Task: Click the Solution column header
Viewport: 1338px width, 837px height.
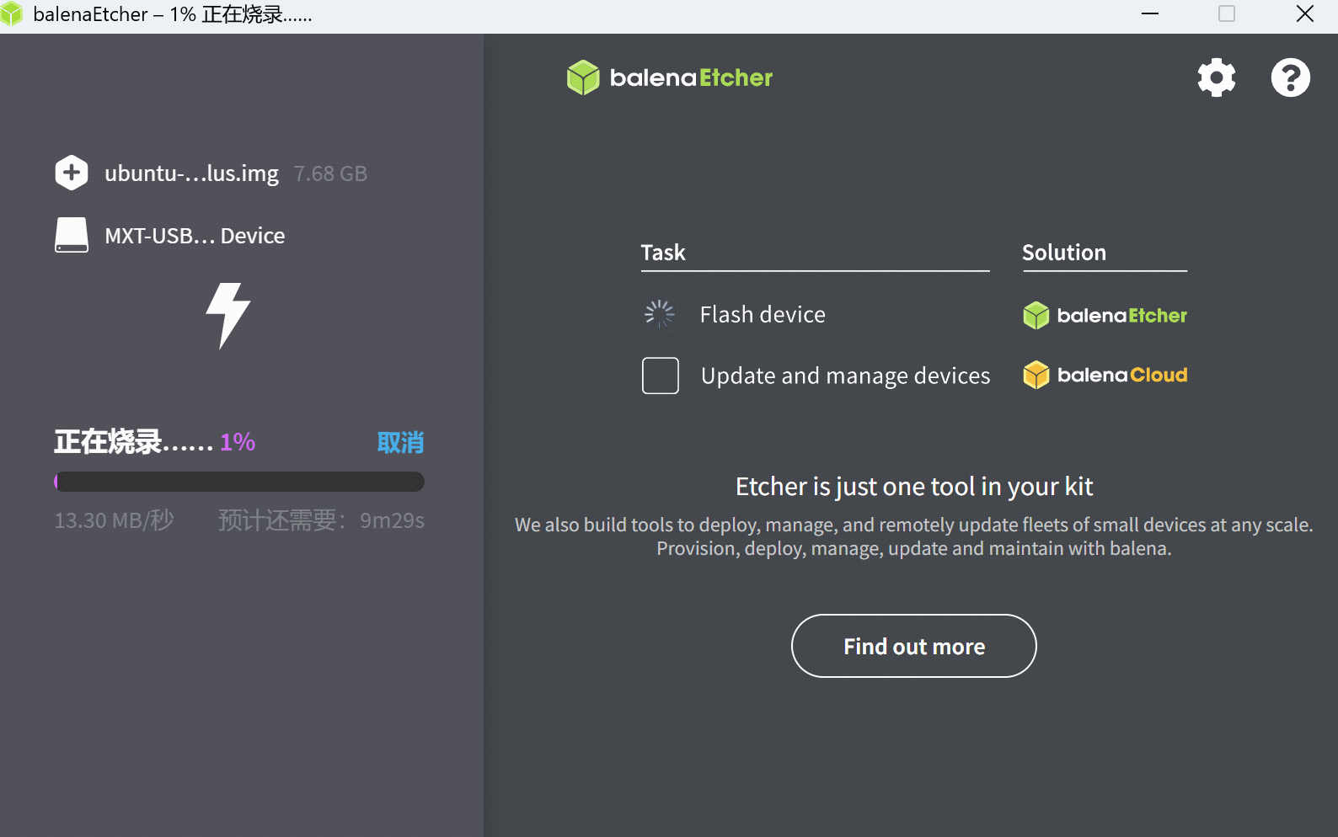Action: [1063, 253]
